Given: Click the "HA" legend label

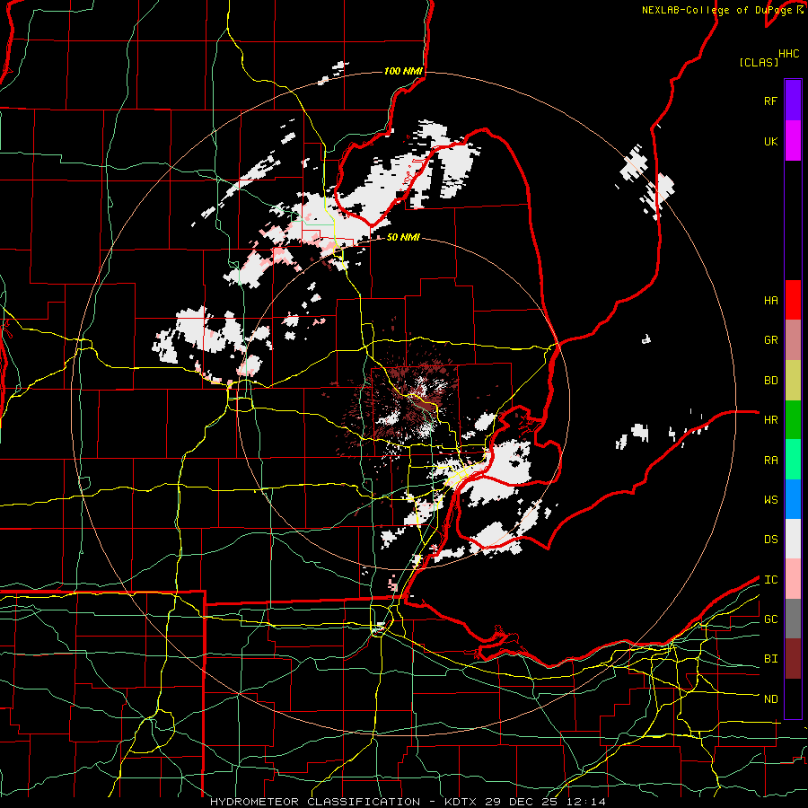Looking at the screenshot, I should [770, 301].
